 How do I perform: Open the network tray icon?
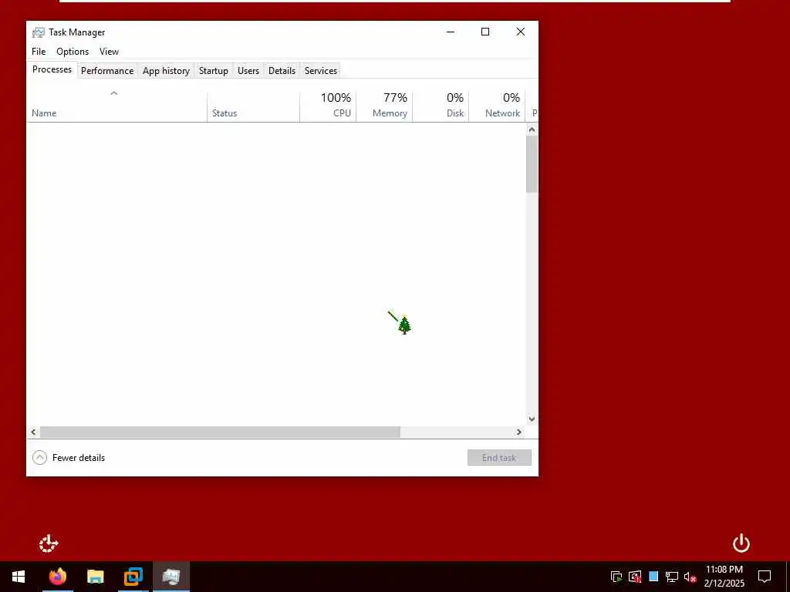point(672,577)
